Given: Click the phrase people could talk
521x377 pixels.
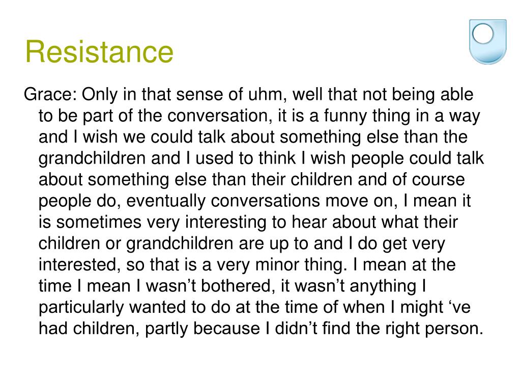Looking at the screenshot, I should tap(417, 158).
